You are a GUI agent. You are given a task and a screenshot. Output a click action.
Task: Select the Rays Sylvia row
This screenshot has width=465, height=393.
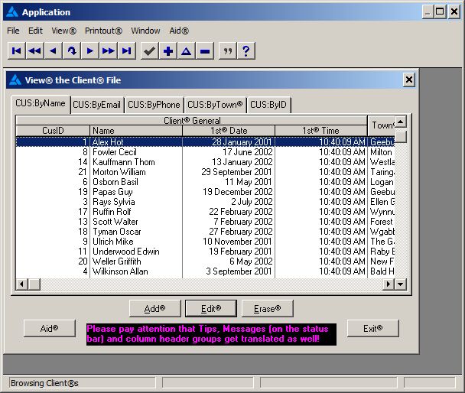pyautogui.click(x=205, y=202)
